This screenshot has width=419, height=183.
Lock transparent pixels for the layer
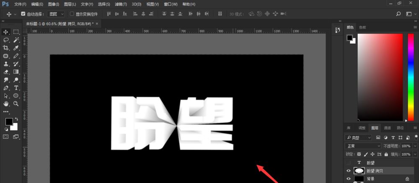[x=359, y=154]
